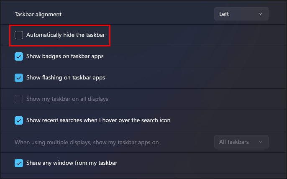287x179 pixels.
Task: Click the Automatically hide the taskbar label text
Action: pyautogui.click(x=66, y=35)
